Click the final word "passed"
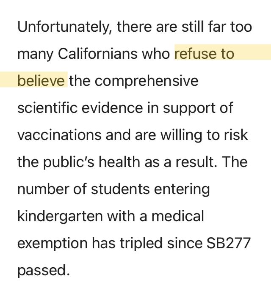The width and height of the screenshot is (271, 296). click(42, 271)
